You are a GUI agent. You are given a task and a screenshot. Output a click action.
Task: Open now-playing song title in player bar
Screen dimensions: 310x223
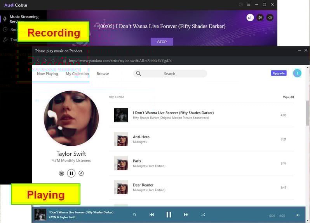coord(81,213)
